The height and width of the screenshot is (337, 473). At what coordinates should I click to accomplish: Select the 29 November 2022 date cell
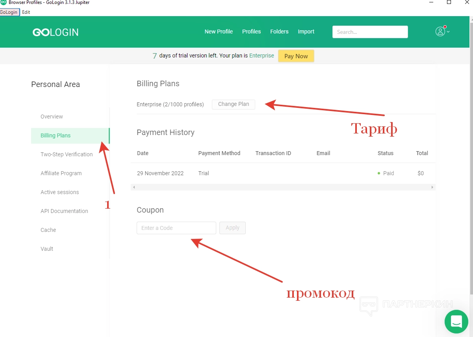coord(160,173)
